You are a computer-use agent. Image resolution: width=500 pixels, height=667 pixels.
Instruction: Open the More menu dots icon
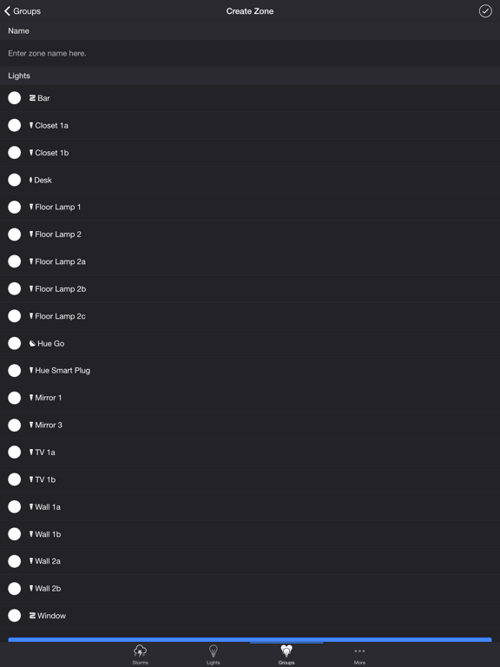tap(359, 650)
